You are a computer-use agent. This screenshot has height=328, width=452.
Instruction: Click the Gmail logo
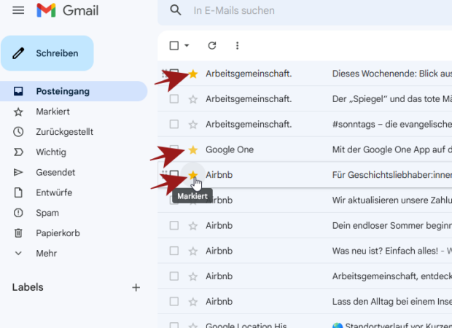[x=68, y=11]
